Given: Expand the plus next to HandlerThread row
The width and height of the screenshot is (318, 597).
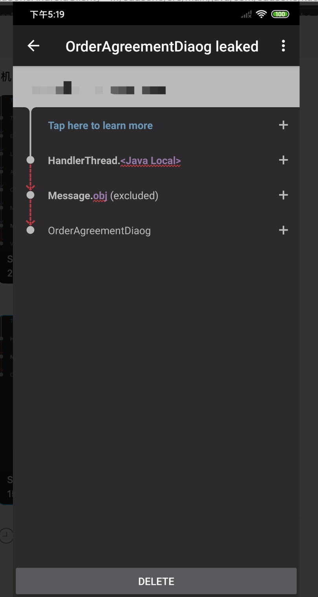Looking at the screenshot, I should [283, 160].
